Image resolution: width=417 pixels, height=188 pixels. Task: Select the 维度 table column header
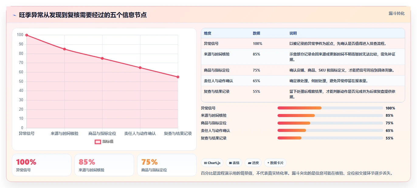coord(208,33)
